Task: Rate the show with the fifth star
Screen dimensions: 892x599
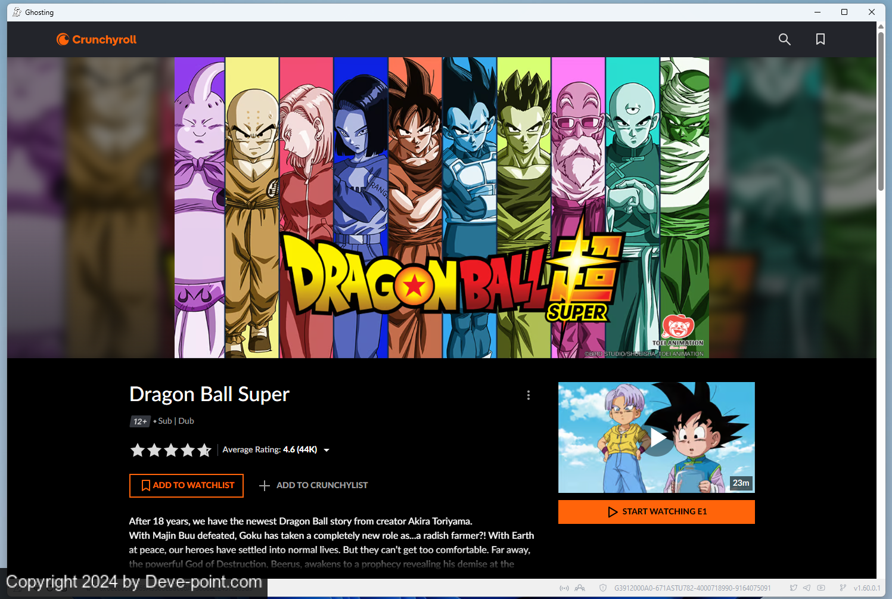Action: click(204, 450)
